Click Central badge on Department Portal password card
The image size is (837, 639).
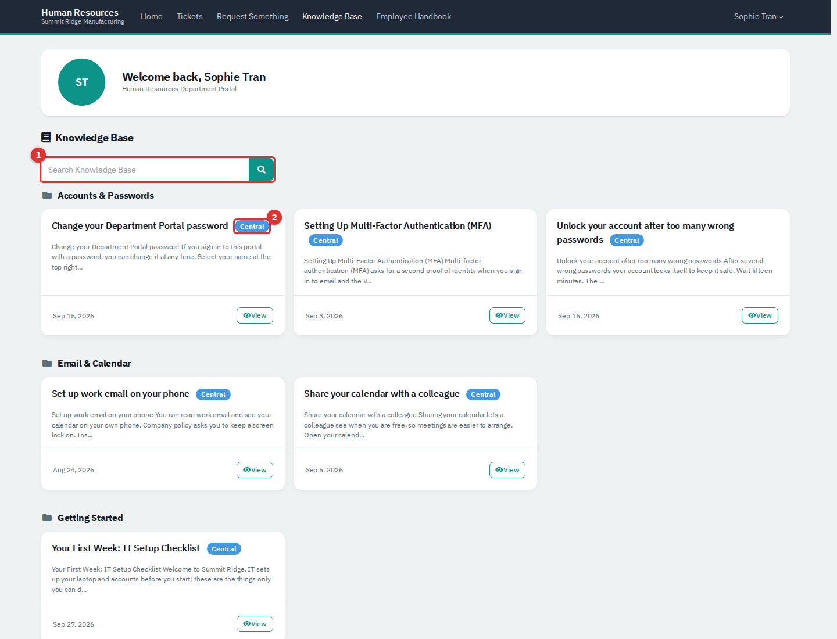pyautogui.click(x=252, y=227)
